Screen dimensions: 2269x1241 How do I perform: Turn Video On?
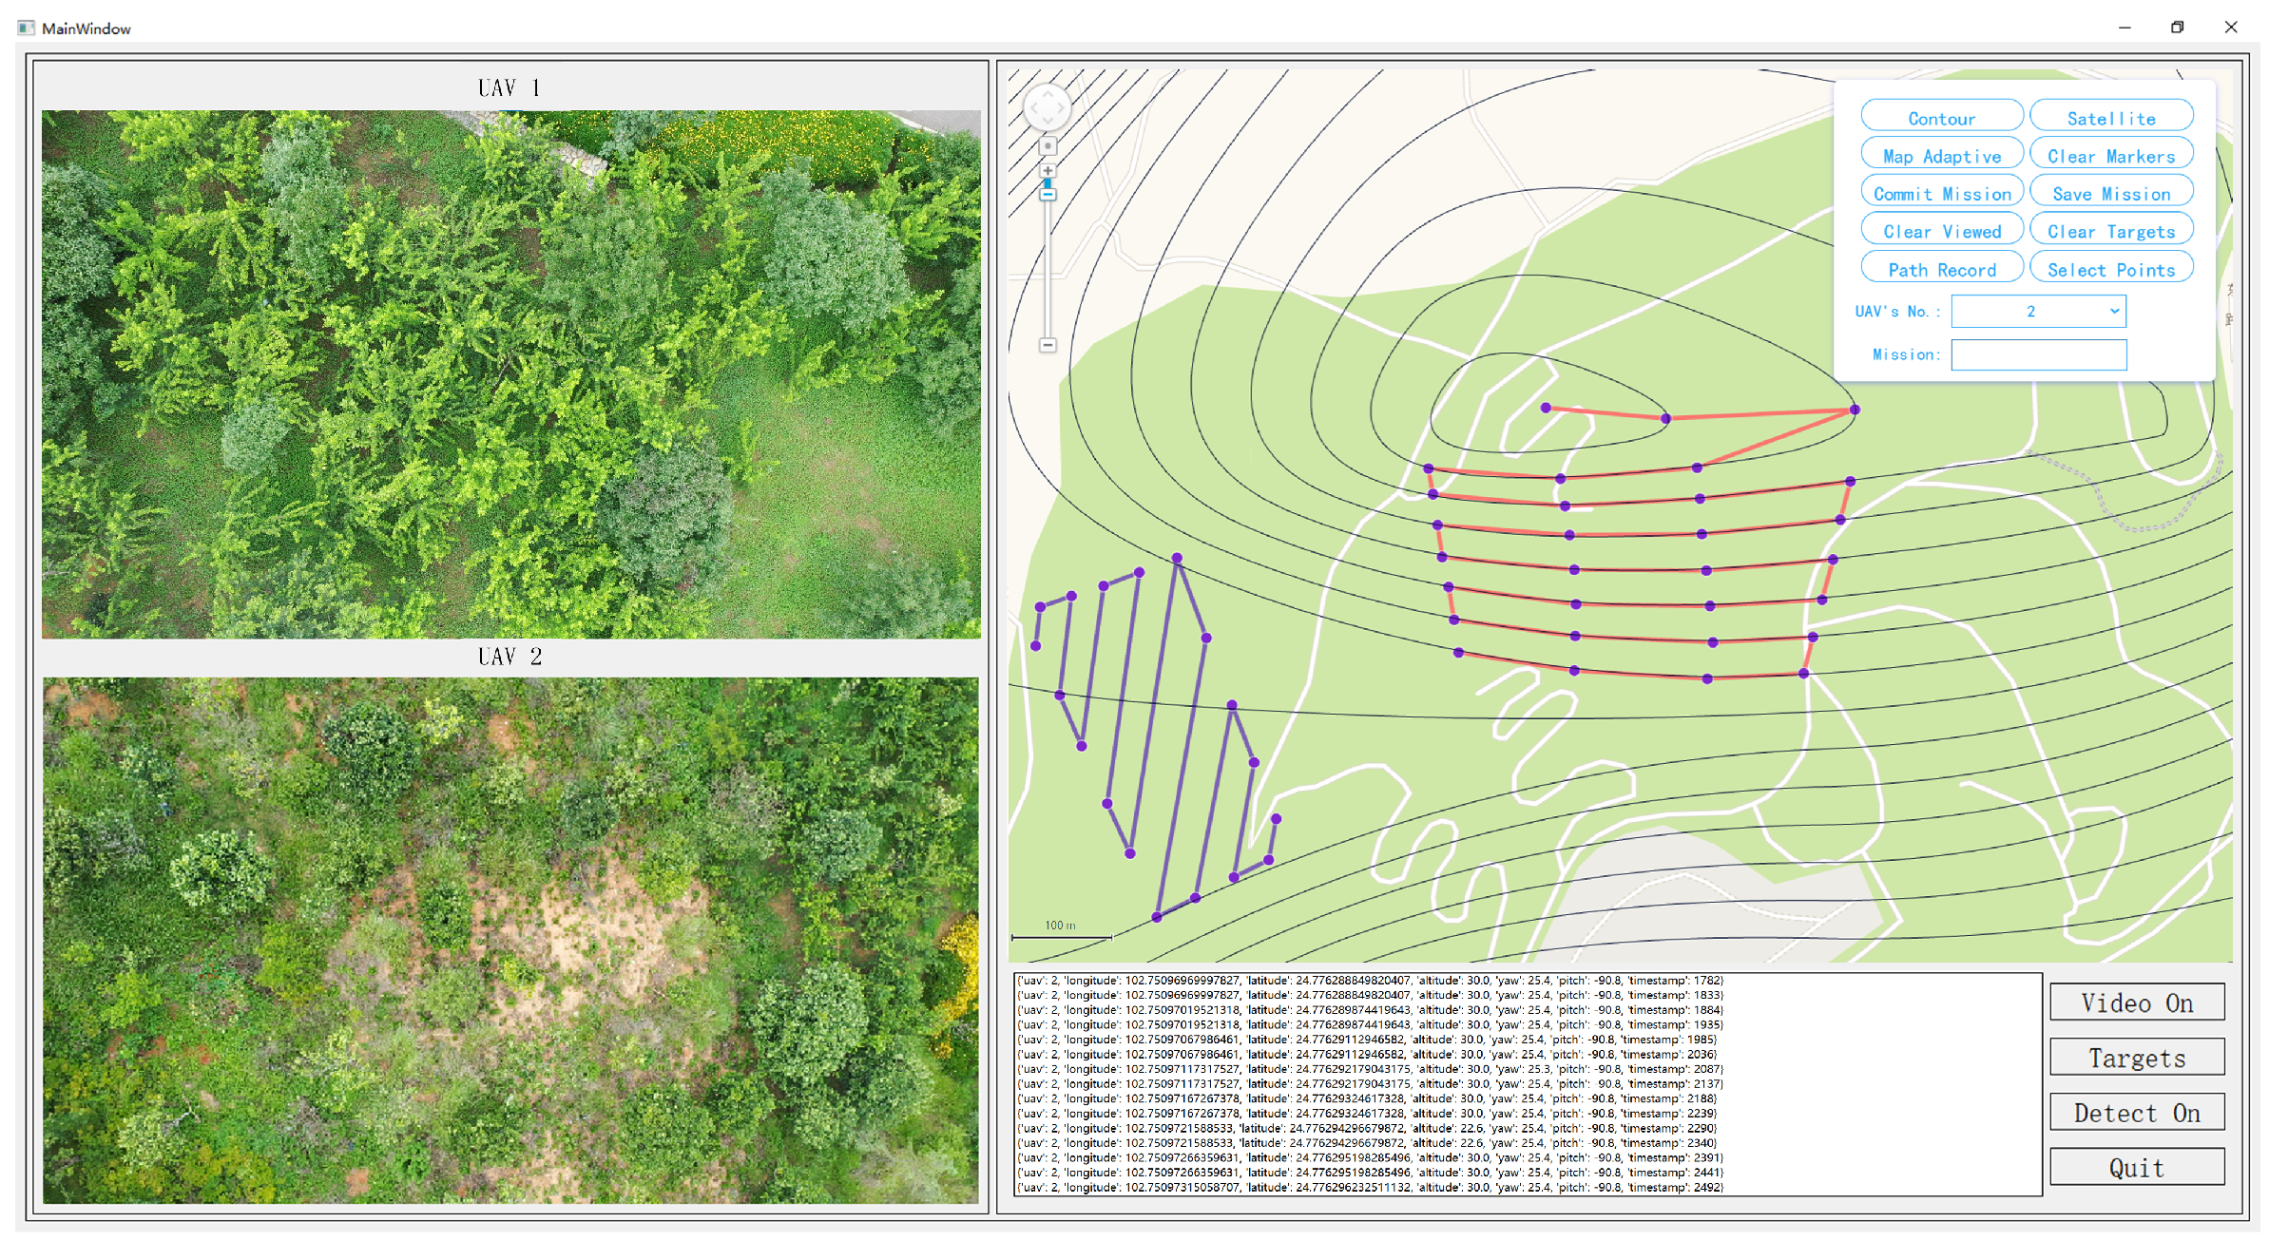click(2136, 1002)
